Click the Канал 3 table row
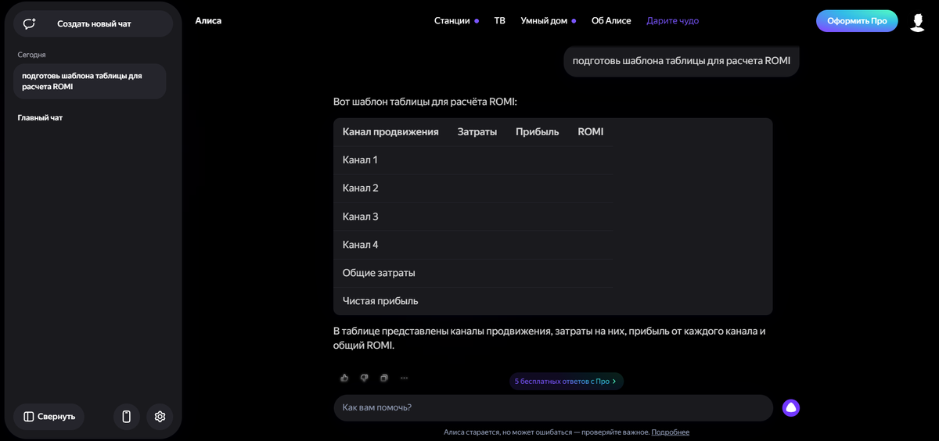The height and width of the screenshot is (441, 939). (473, 217)
